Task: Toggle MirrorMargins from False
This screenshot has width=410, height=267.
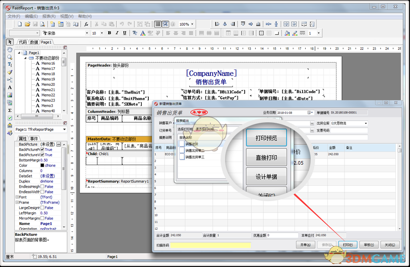Action: pyautogui.click(x=43, y=218)
